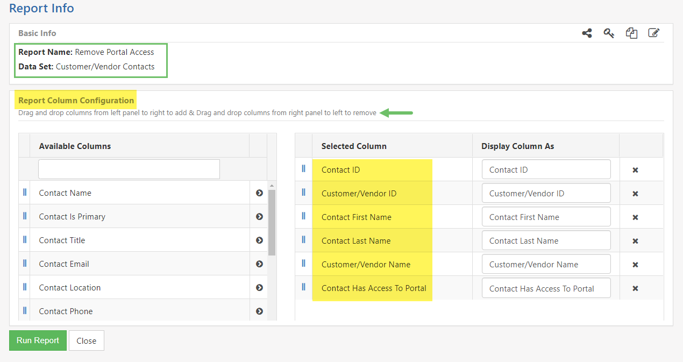
Task: Click the Available Columns search box
Action: point(129,169)
